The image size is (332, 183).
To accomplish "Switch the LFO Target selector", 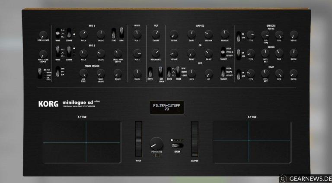I will click(223, 72).
